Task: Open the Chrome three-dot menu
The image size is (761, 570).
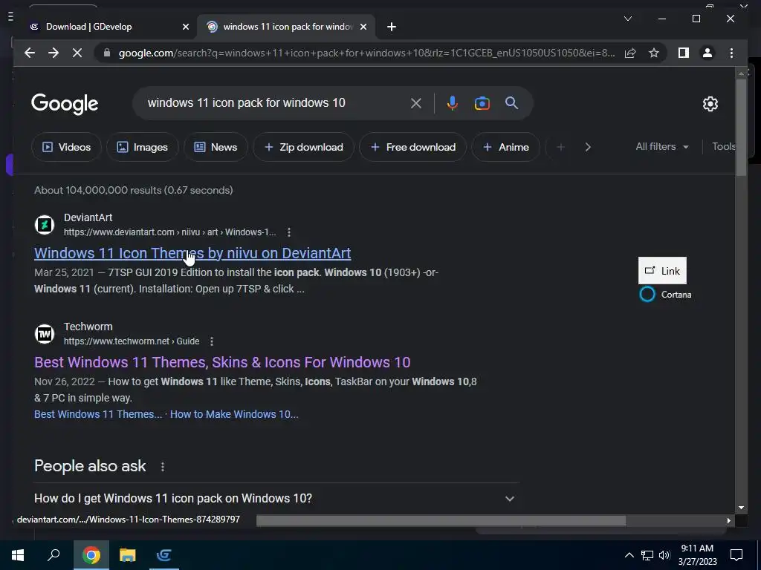Action: 731,53
